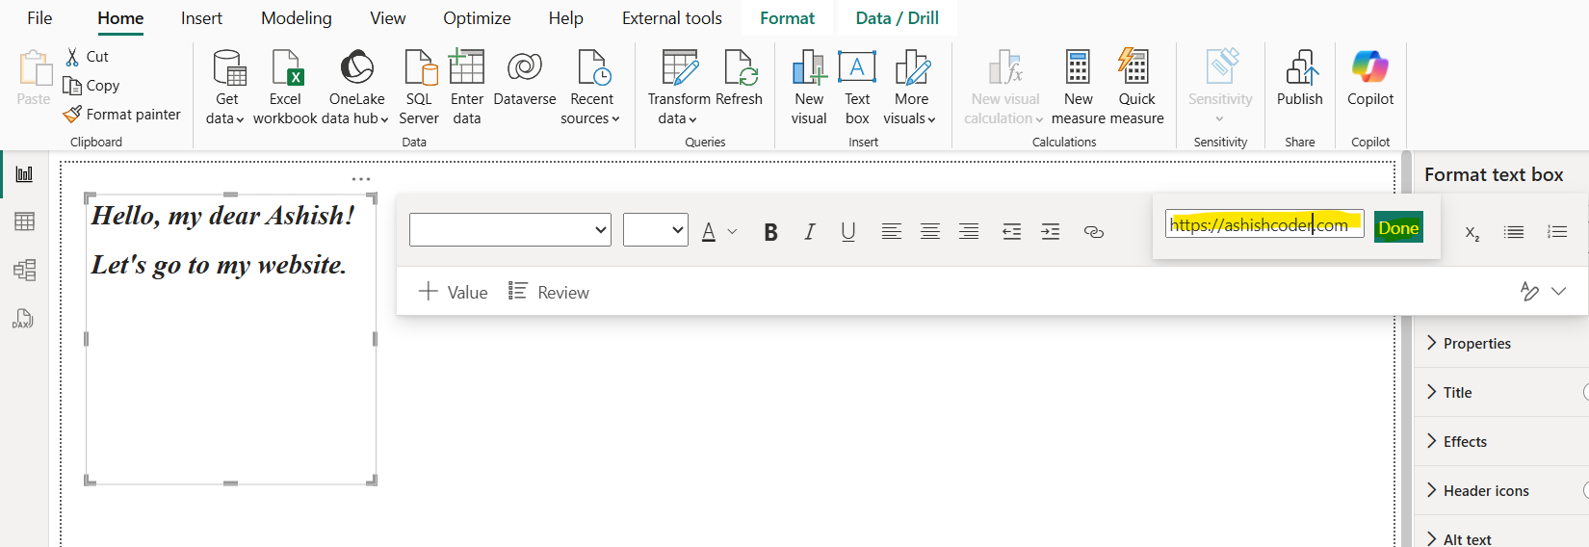Click the insert hyperlink icon
Screen dimensions: 1589x547
click(x=1093, y=232)
